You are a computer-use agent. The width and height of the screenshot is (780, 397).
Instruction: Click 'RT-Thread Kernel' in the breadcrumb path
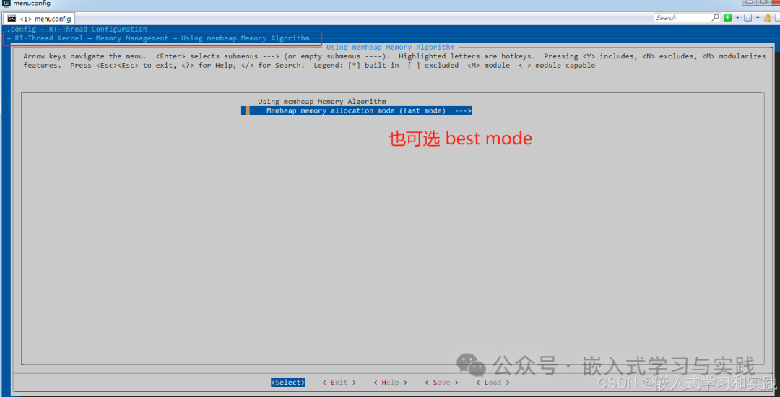click(49, 38)
